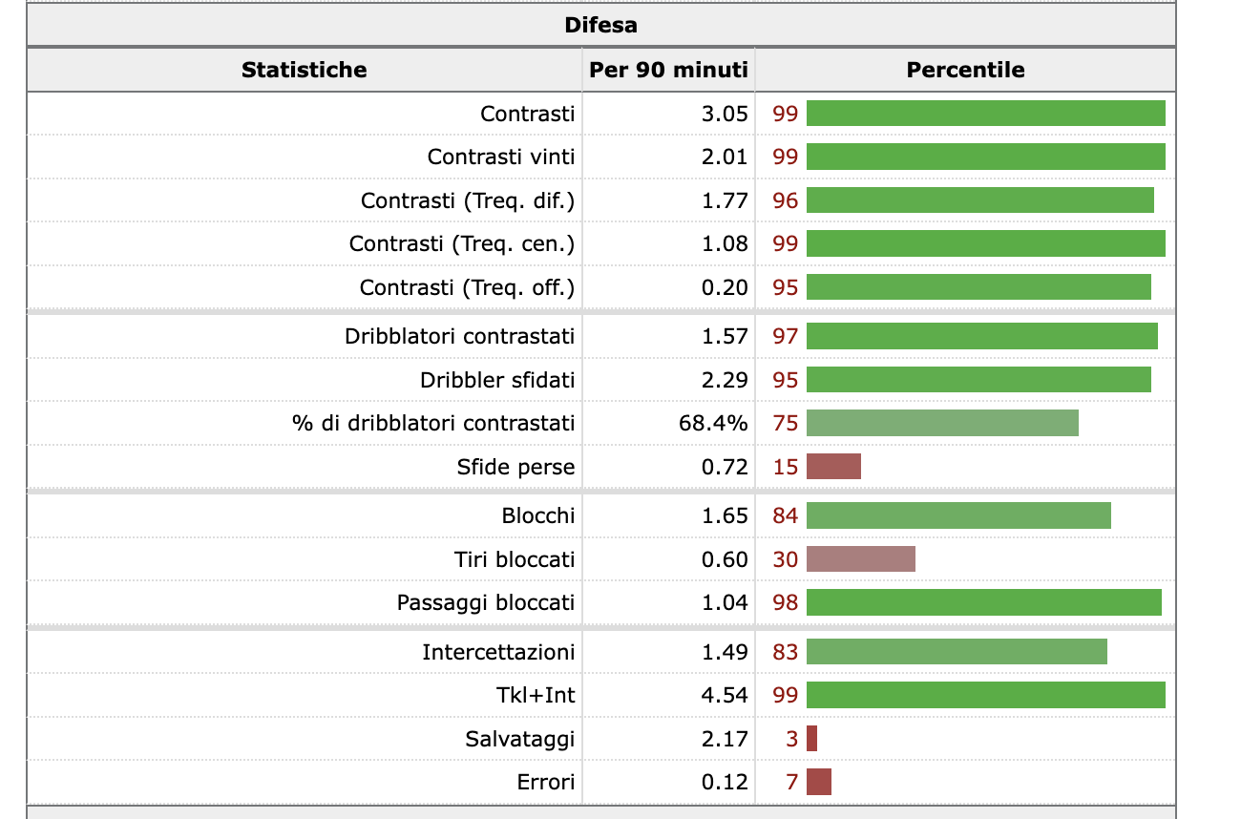Viewport: 1241px width, 819px height.
Task: Click the Salvataggi percentile bar
Action: click(x=812, y=739)
